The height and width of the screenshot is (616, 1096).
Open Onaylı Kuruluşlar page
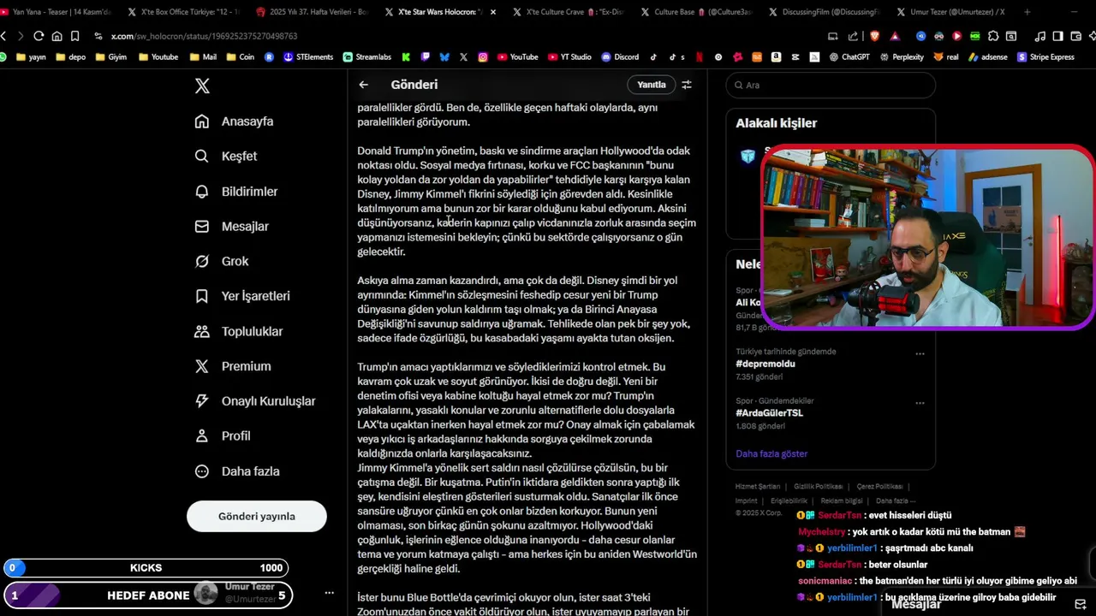pyautogui.click(x=255, y=401)
